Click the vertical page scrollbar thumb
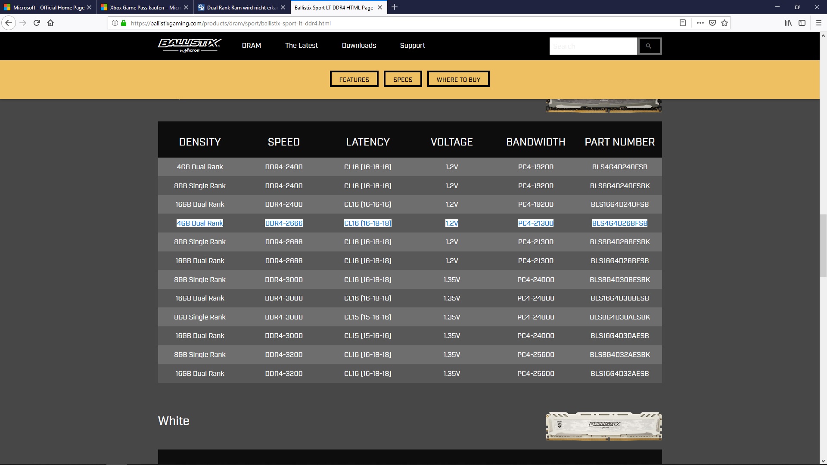Screen dimensions: 827x465 [823, 245]
